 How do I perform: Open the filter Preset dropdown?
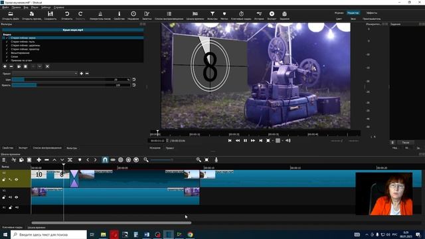[44, 74]
